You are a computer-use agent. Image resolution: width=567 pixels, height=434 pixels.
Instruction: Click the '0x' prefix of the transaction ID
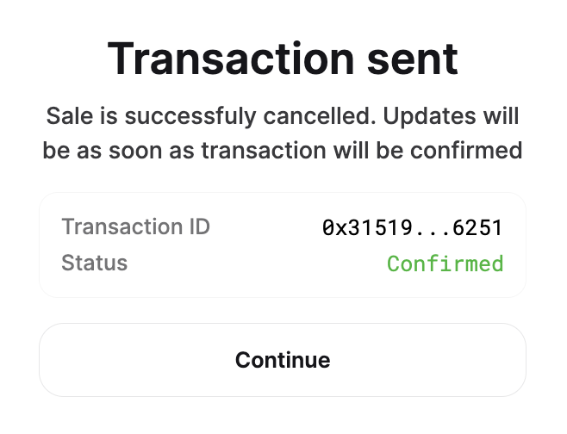pos(332,228)
